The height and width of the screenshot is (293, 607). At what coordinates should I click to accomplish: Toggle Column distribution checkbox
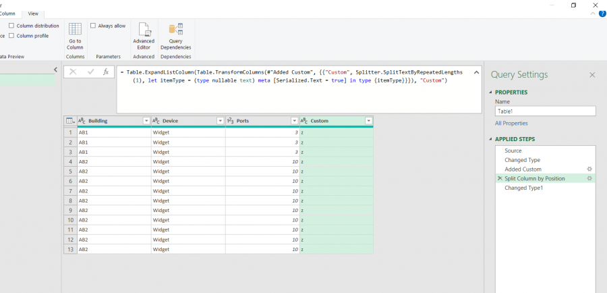pos(11,26)
